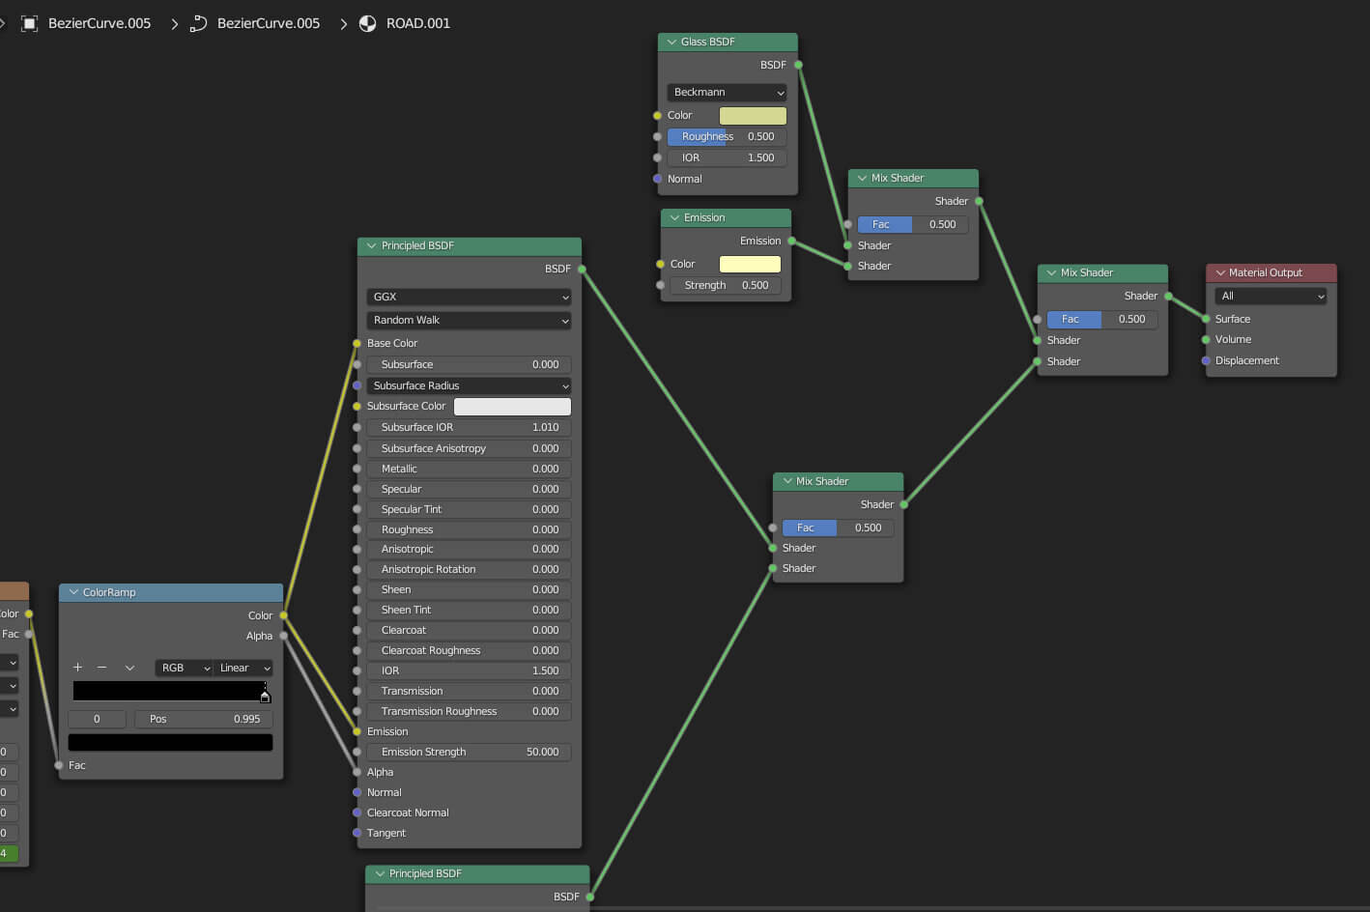The height and width of the screenshot is (912, 1370).
Task: Click the Glass BSDF color swatch
Action: point(753,116)
